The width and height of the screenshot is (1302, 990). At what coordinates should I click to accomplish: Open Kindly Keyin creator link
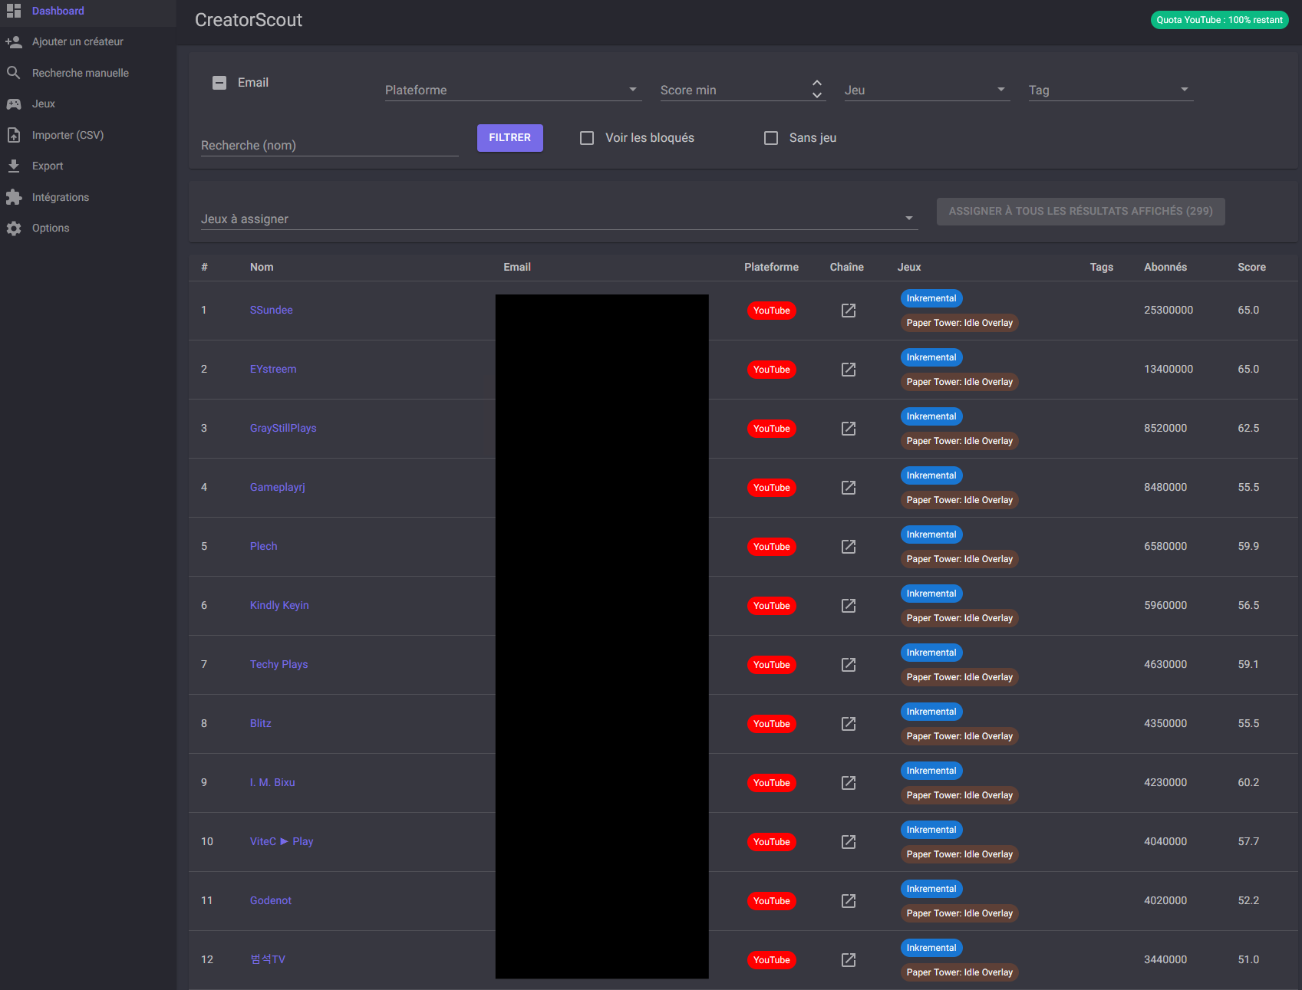click(279, 605)
